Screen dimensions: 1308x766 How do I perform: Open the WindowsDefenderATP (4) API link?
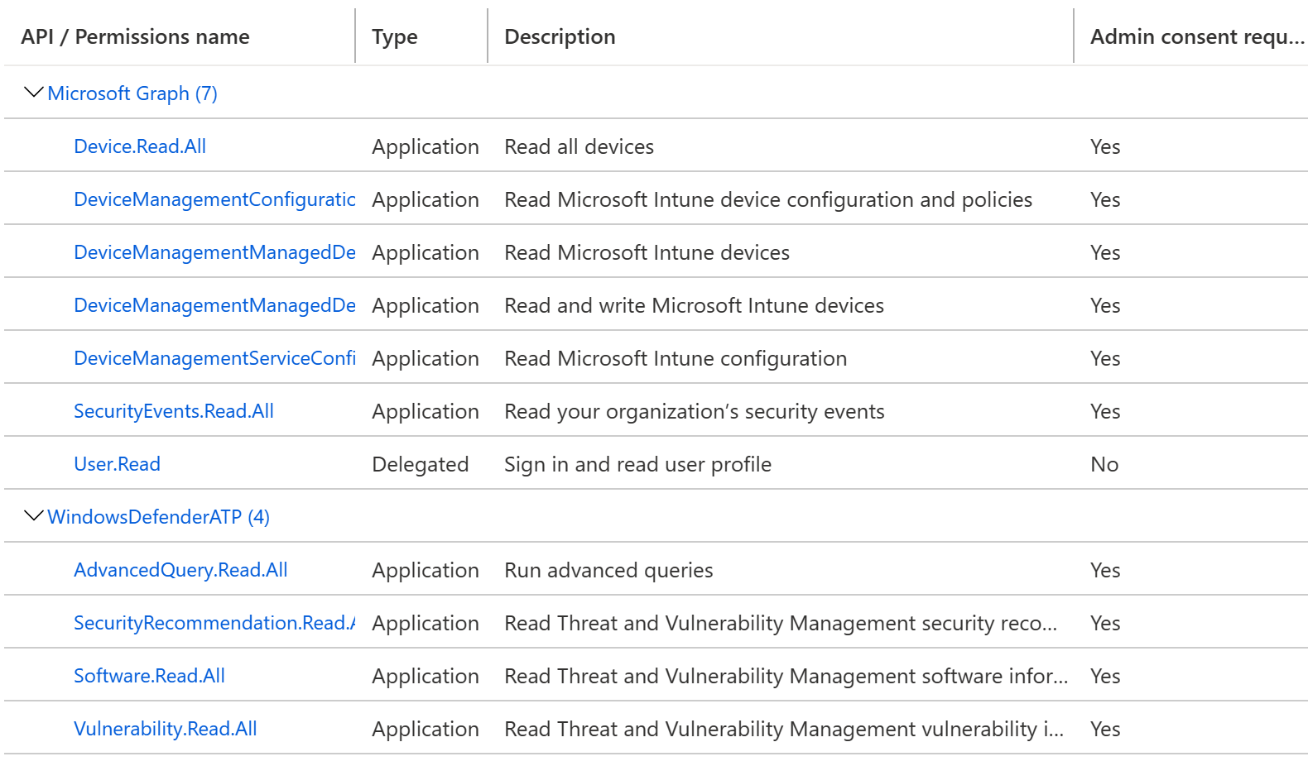pos(158,517)
